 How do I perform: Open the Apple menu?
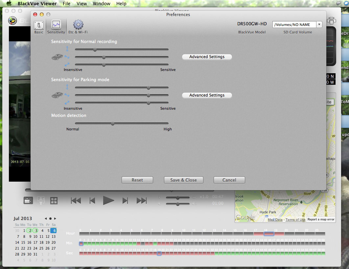click(9, 3)
